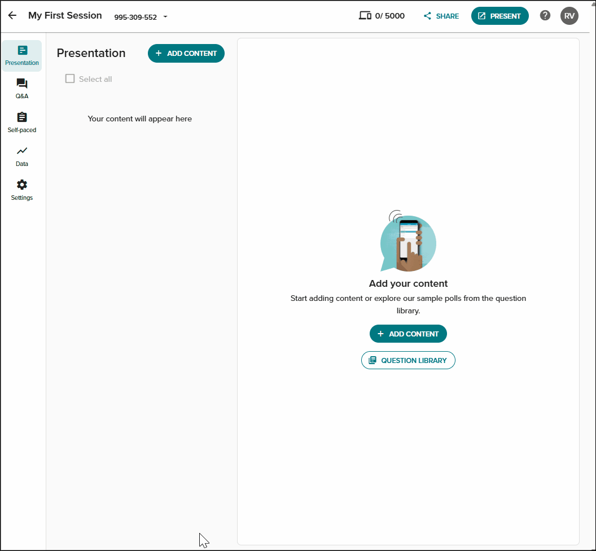Tick the Select all checkbox
Screen dimensions: 596x551
(x=70, y=78)
